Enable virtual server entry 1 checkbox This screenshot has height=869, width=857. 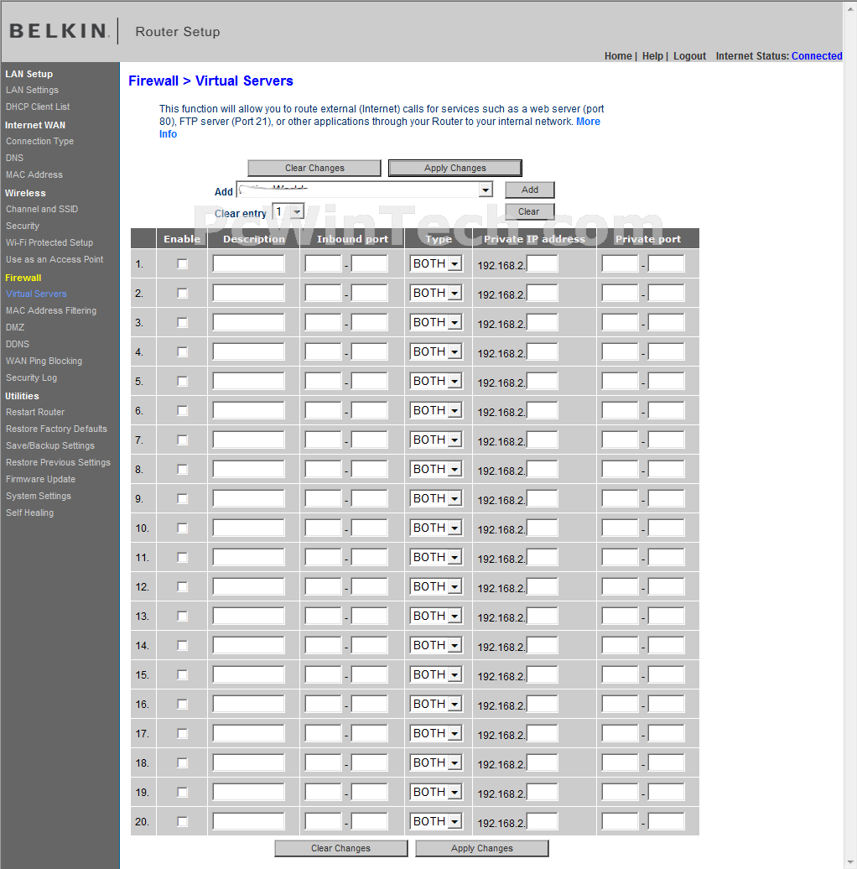(x=182, y=263)
